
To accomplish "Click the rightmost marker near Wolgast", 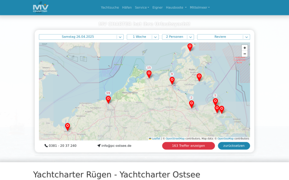I will 222,109.
